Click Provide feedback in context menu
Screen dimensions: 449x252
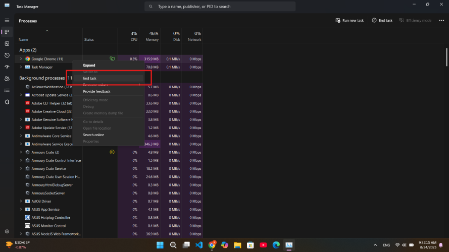(96, 91)
